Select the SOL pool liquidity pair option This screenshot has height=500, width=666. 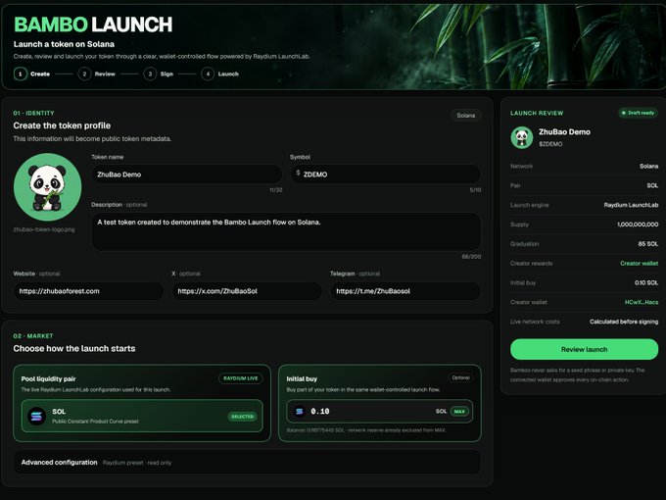142,416
